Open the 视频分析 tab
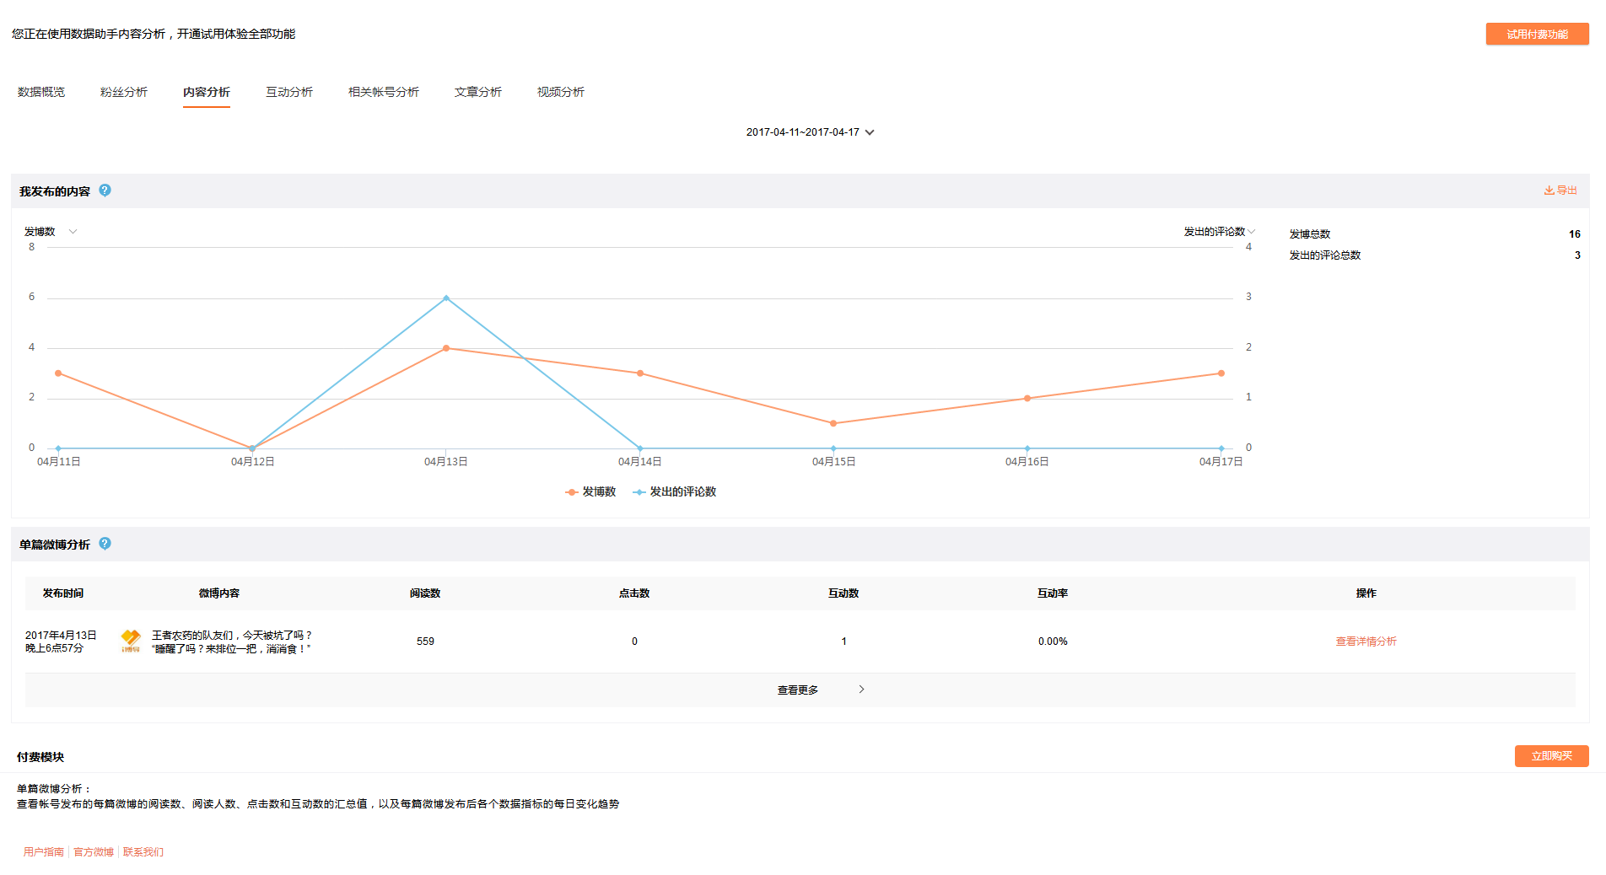 tap(560, 92)
